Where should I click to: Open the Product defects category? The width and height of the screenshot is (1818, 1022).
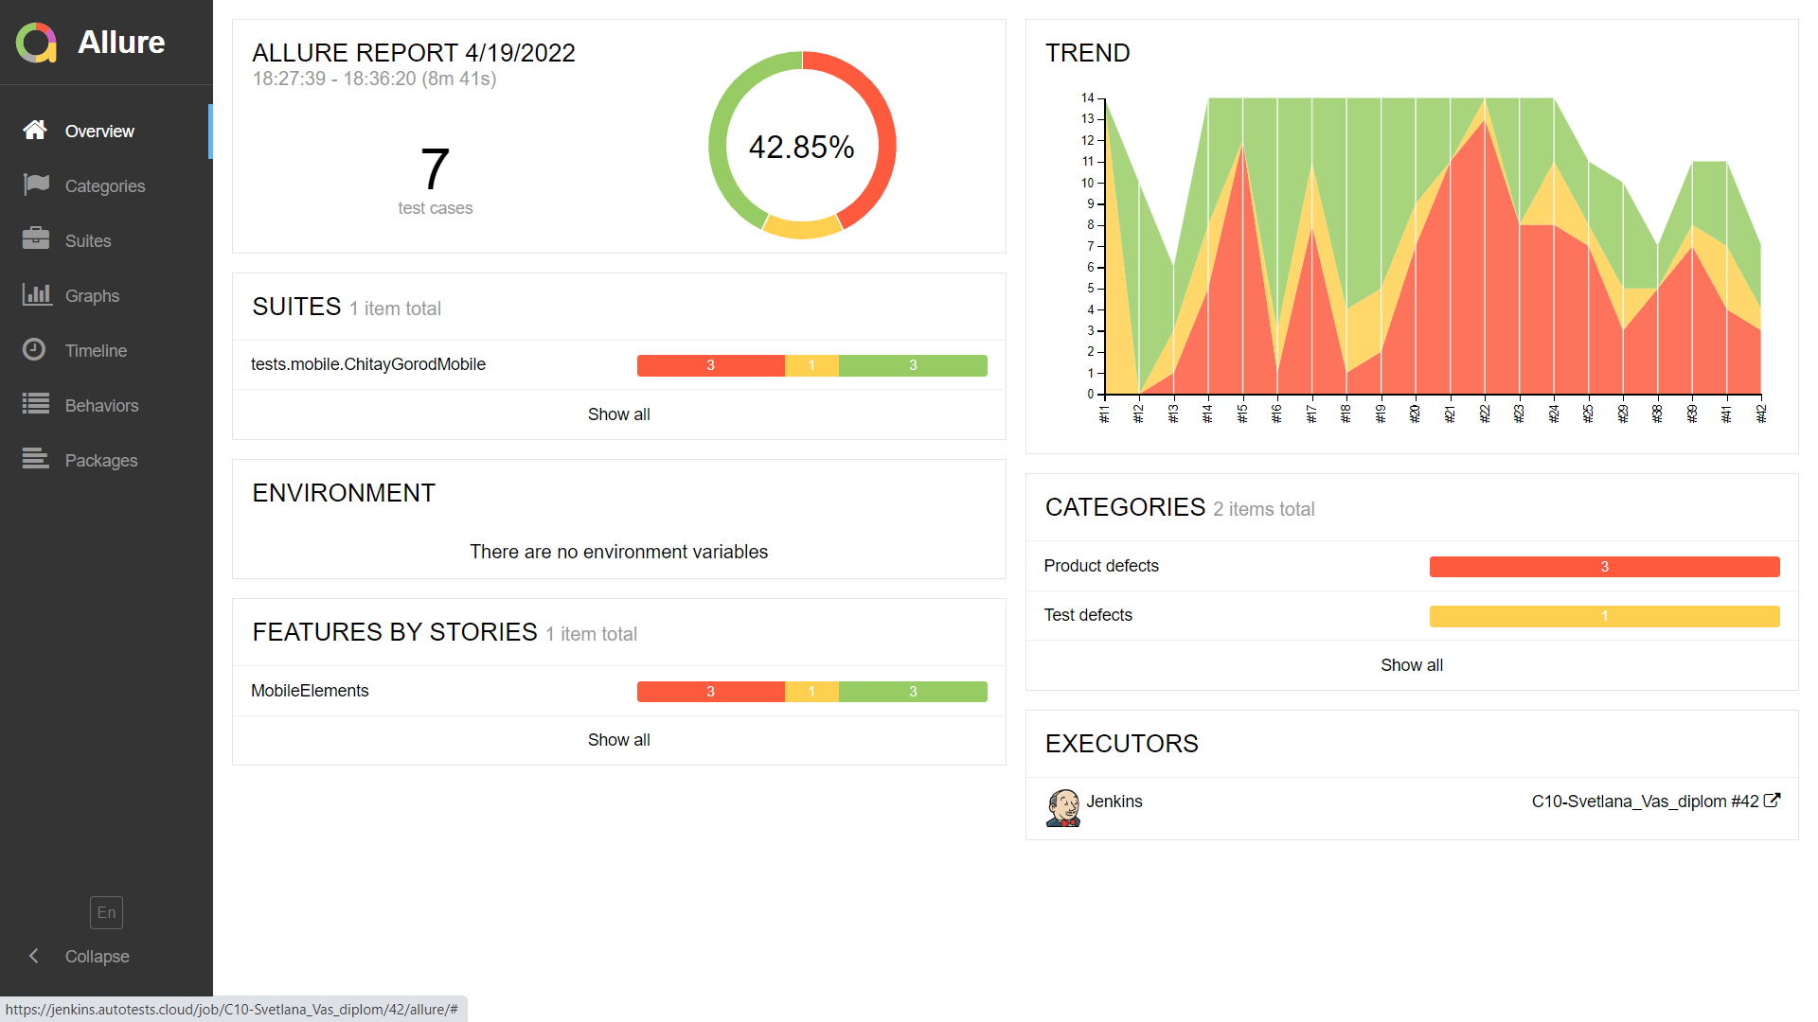point(1101,566)
